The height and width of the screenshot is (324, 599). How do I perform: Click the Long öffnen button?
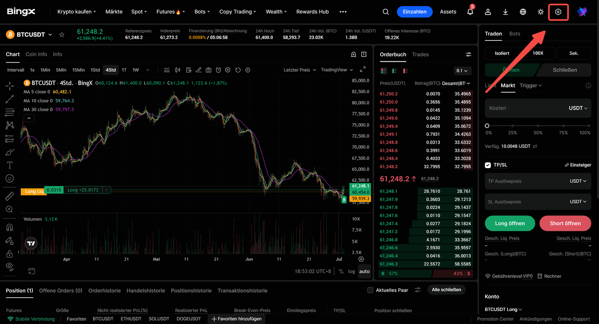(510, 223)
